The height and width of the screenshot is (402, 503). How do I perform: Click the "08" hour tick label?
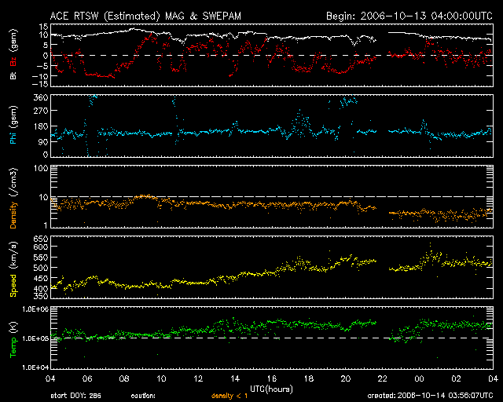coord(124,378)
